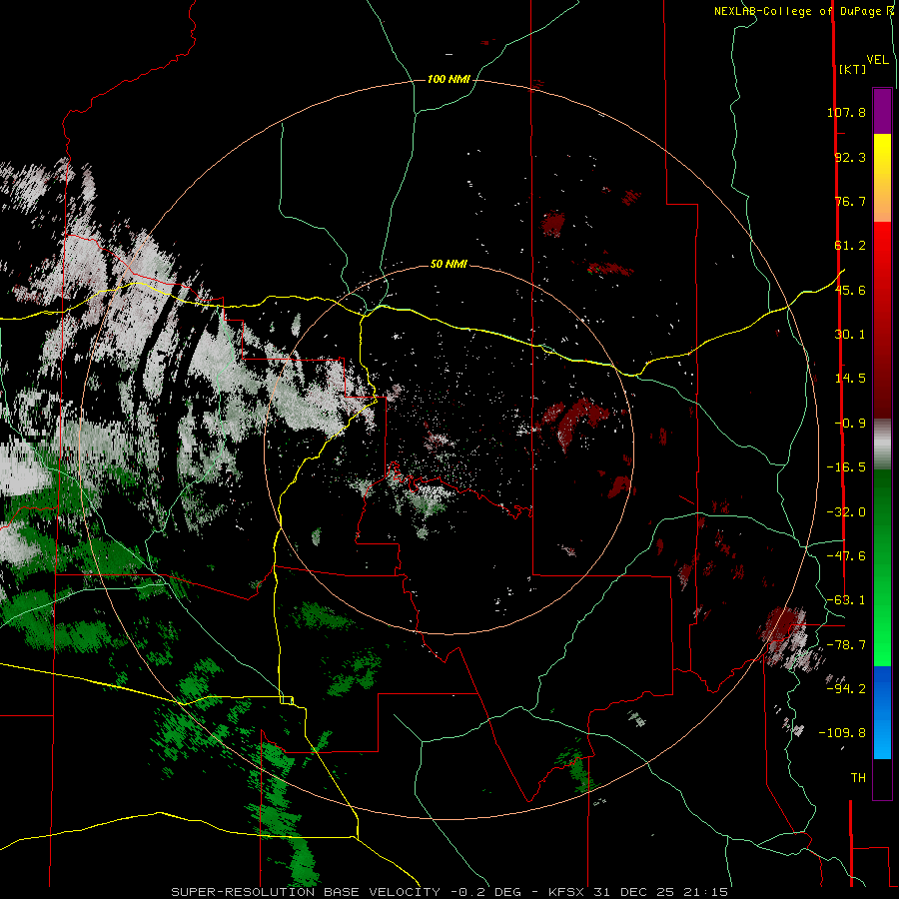Click the -32.0 value on velocity scale
899x899 pixels.
tap(846, 512)
